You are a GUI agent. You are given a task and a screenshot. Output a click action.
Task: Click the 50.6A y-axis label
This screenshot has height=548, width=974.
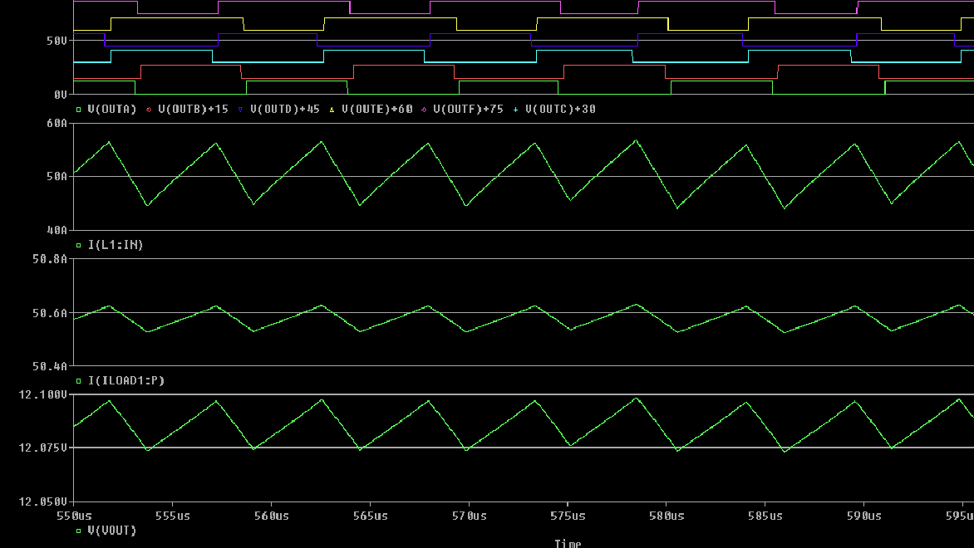coord(50,313)
